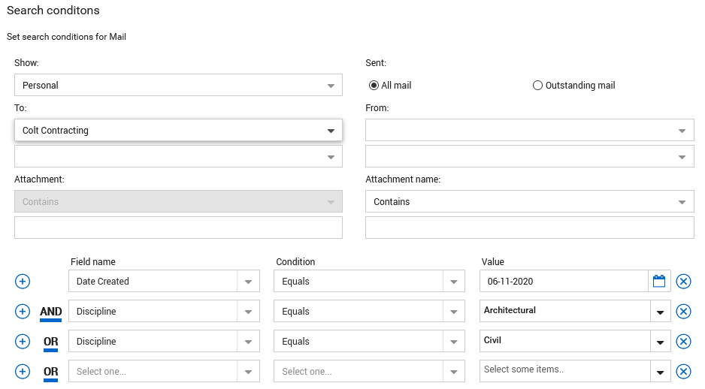705x389 pixels.
Task: Open the Attachment name Contains dropdown
Action: [x=530, y=201]
